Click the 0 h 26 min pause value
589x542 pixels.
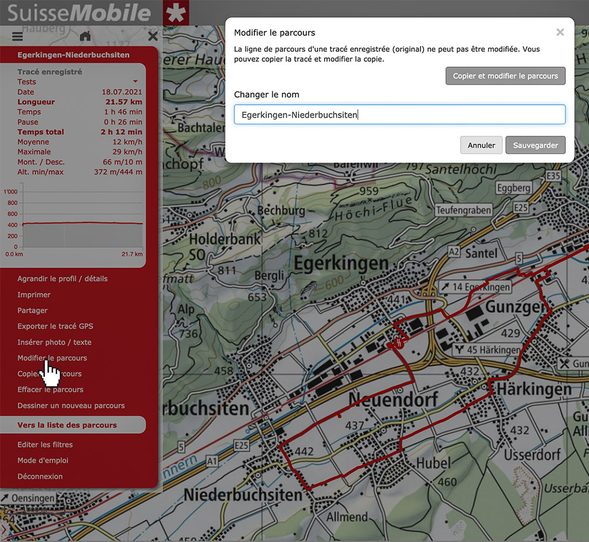123,122
